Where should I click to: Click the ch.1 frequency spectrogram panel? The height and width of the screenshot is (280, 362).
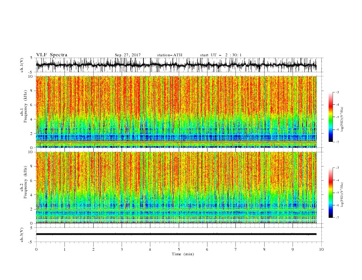176,112
